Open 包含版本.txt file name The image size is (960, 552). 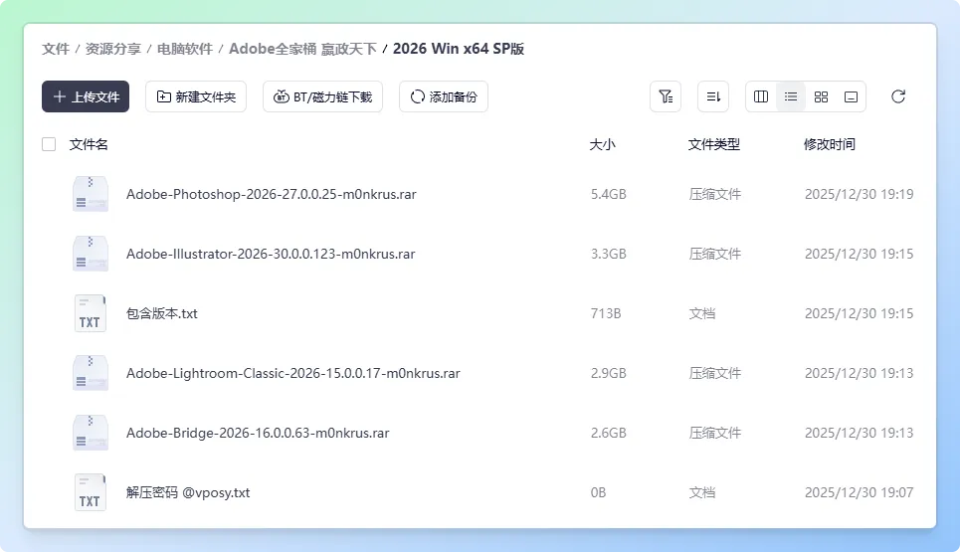[x=161, y=313]
